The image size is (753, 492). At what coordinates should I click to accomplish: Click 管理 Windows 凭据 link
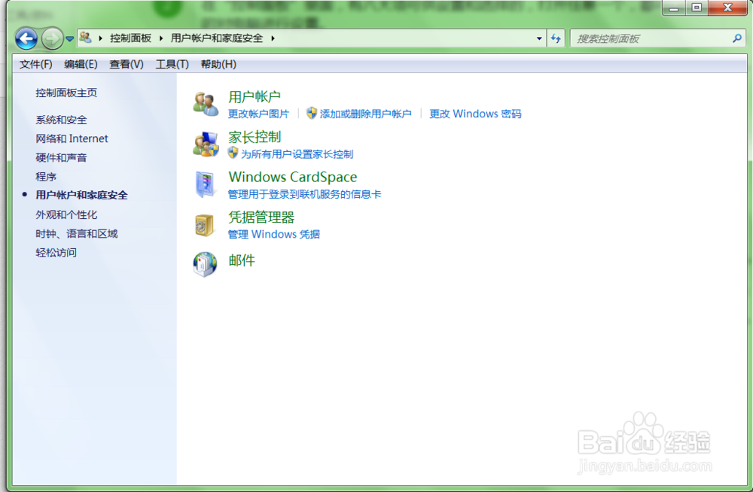274,234
